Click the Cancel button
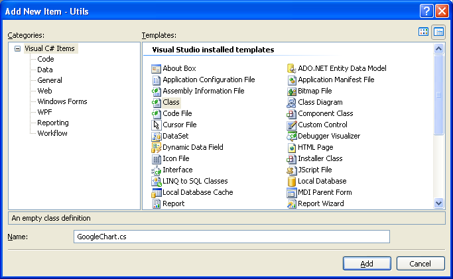The height and width of the screenshot is (279, 453). (421, 263)
